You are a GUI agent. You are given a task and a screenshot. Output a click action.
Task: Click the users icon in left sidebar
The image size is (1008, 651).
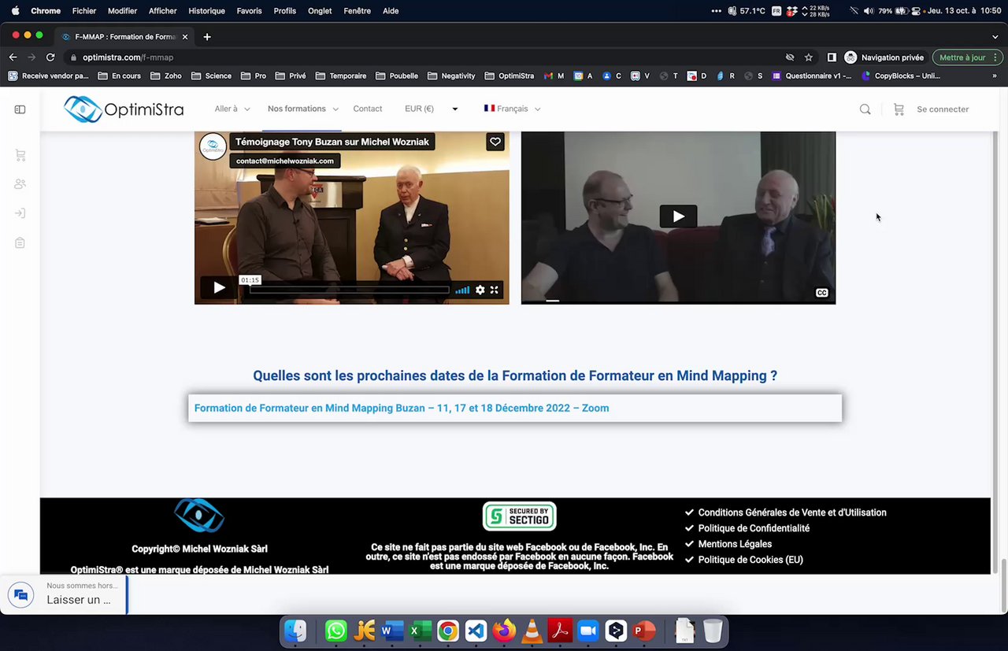point(20,184)
